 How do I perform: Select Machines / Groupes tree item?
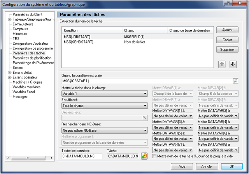(28, 82)
